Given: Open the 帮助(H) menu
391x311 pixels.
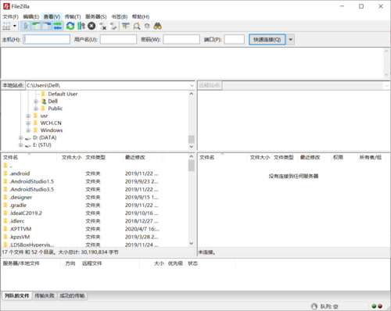Looking at the screenshot, I should (x=141, y=16).
